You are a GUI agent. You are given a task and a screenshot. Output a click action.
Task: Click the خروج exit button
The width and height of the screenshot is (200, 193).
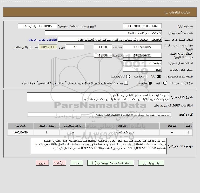pyautogui.click(x=42, y=163)
